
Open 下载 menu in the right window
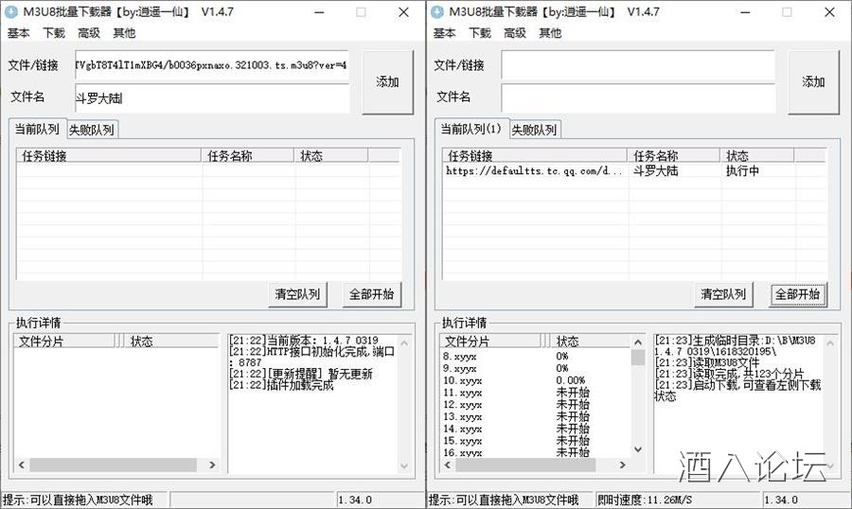point(479,33)
